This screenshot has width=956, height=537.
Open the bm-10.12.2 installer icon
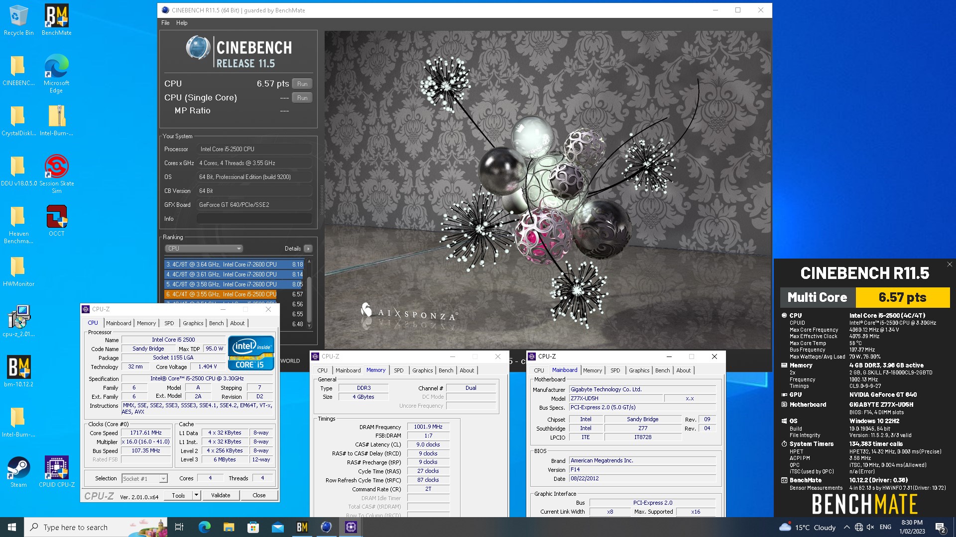[18, 372]
